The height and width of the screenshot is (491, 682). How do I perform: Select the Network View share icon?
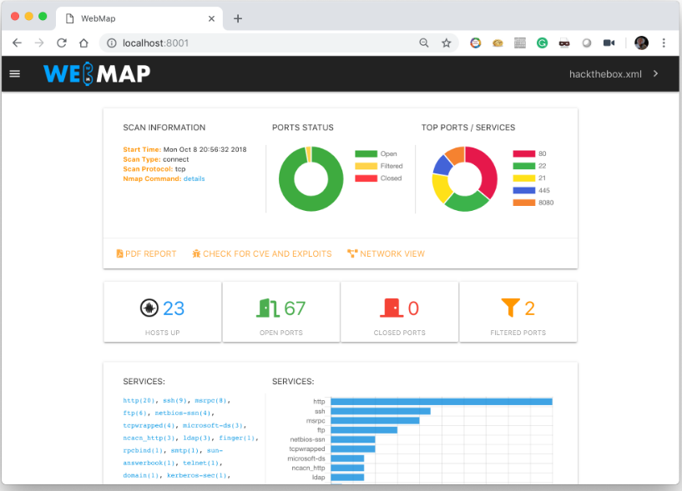pos(354,253)
